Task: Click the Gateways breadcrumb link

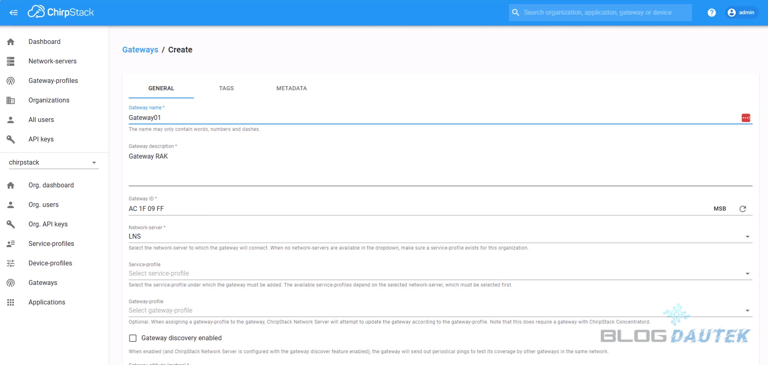Action: [x=140, y=50]
